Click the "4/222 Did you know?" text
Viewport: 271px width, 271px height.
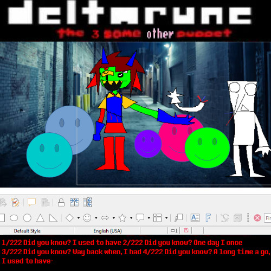[177, 252]
